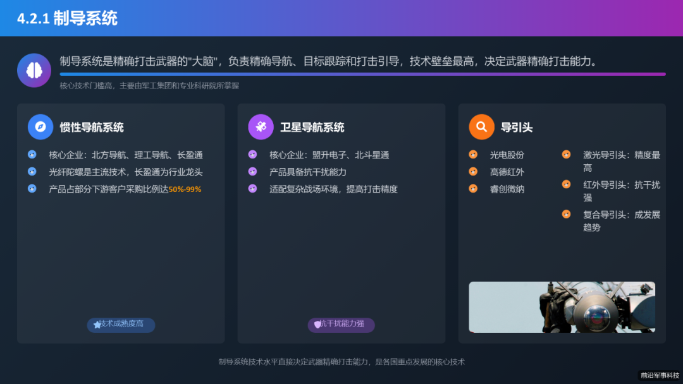
Task: Select the 卫星导航系统 card heading
Action: (x=312, y=126)
